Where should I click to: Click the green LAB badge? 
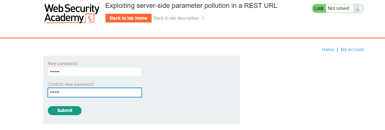[319, 8]
